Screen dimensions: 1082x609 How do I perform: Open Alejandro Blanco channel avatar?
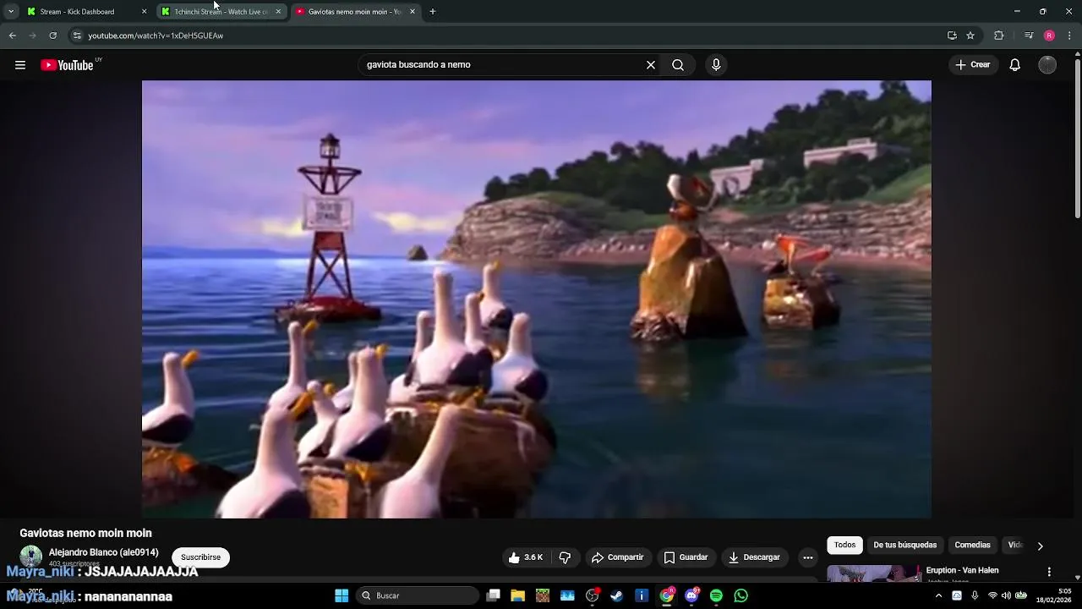[31, 556]
